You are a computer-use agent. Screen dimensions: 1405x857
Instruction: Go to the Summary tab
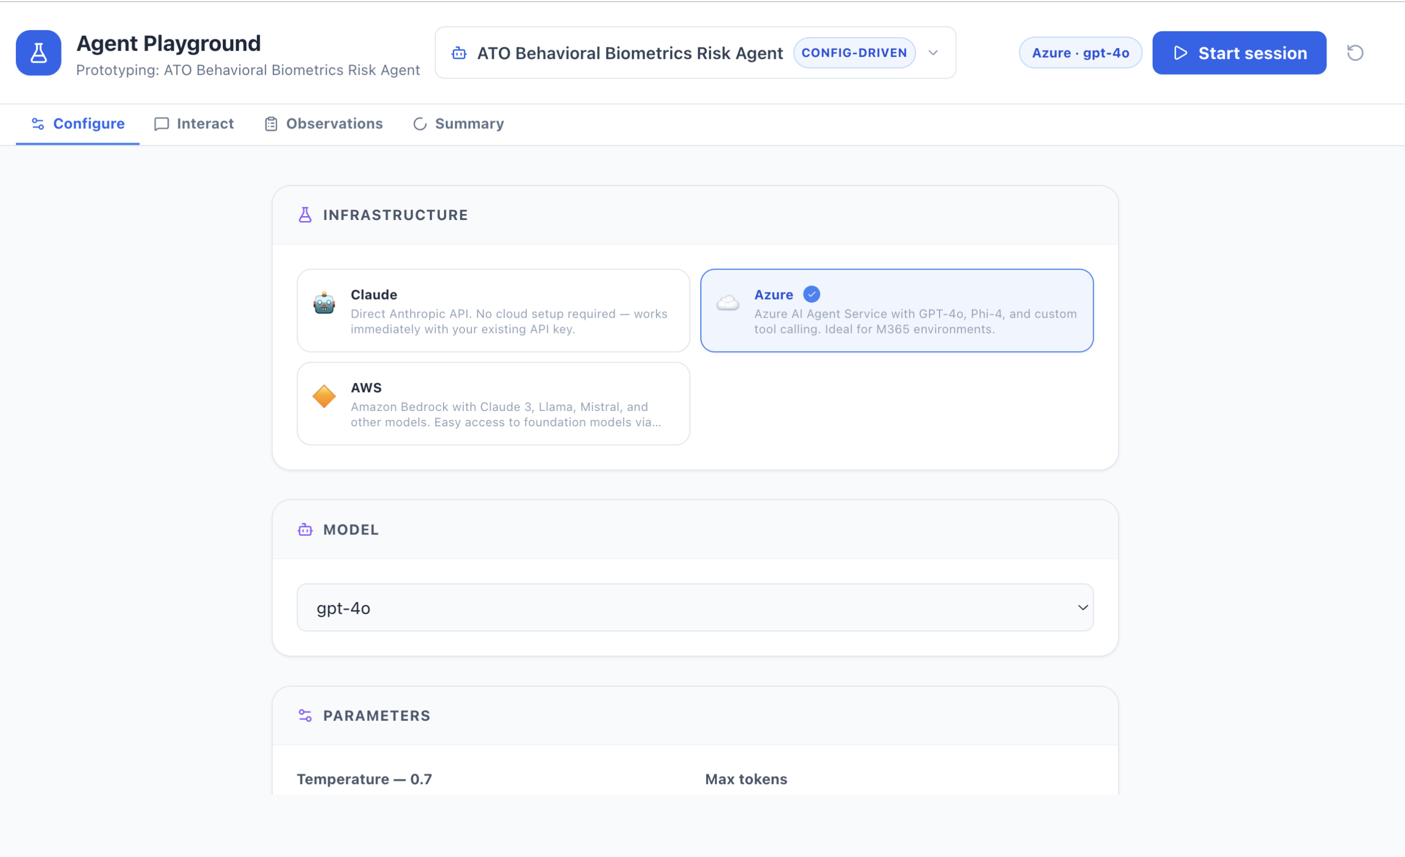click(x=458, y=124)
